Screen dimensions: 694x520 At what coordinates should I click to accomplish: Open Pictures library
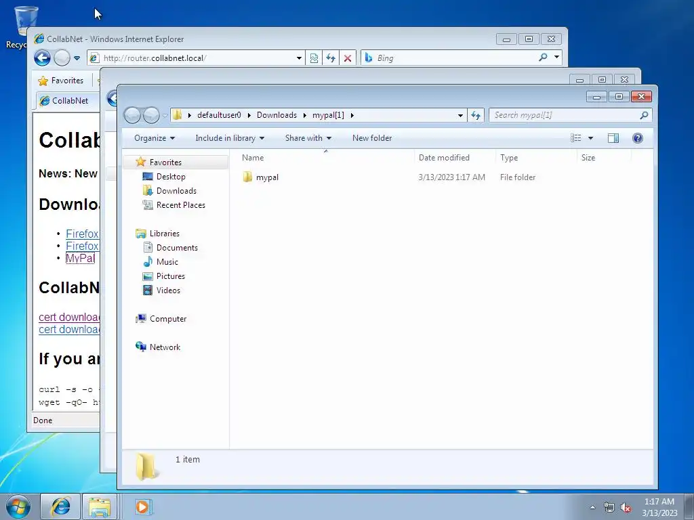170,276
